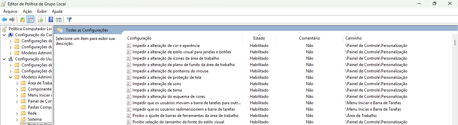458x125 pixels.
Task: Select setting Impedir a alteração de tema
Action: pos(157,90)
